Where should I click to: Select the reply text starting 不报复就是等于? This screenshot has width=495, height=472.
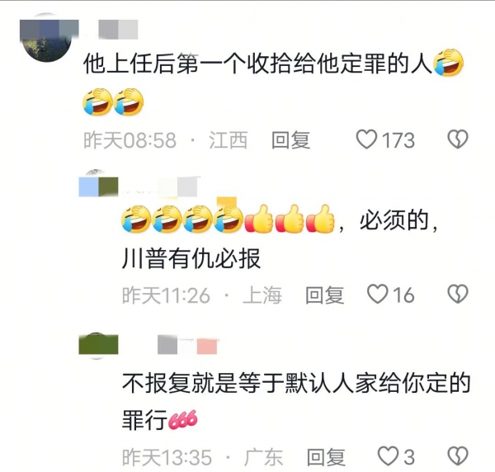tap(296, 401)
